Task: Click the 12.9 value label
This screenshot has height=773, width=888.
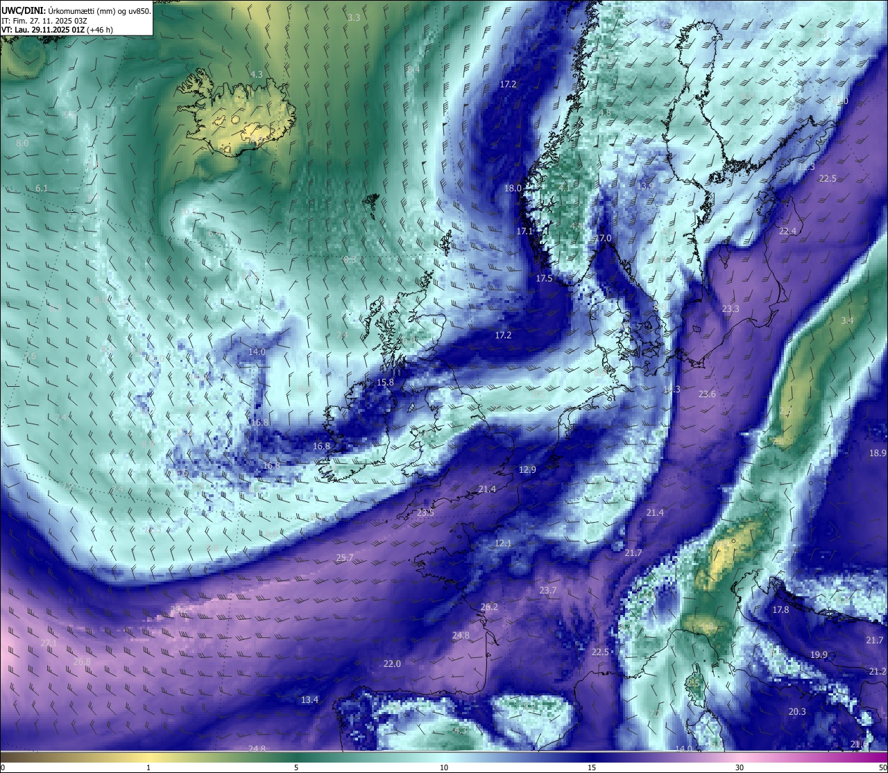Action: [x=527, y=470]
